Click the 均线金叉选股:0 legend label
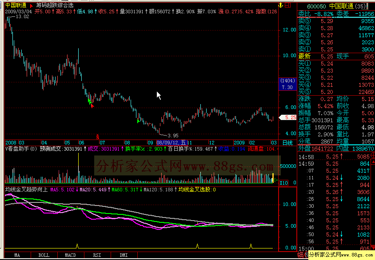Image resolution: width=375 pixels, height=260 pixels. coord(197,190)
